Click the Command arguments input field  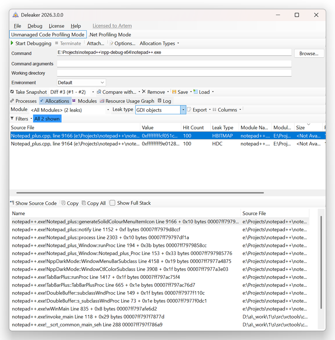pos(174,64)
